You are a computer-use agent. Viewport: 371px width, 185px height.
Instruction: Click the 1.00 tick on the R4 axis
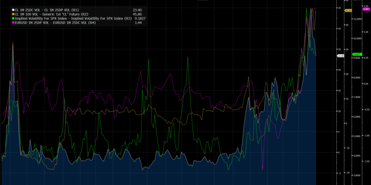(366, 32)
